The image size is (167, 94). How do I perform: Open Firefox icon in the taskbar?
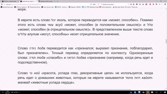coord(148,92)
